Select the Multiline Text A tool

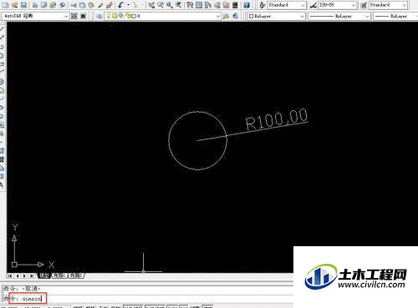click(2, 185)
